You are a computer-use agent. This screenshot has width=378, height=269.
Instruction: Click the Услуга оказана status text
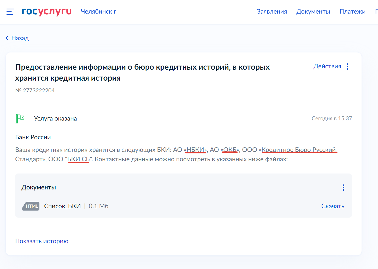(55, 118)
